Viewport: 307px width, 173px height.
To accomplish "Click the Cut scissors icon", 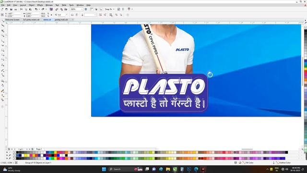I will pyautogui.click(x=21, y=9).
